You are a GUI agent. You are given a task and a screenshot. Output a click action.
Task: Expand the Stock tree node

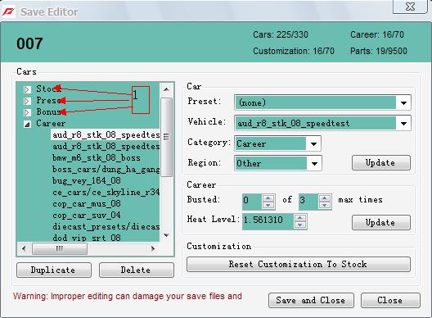click(27, 89)
